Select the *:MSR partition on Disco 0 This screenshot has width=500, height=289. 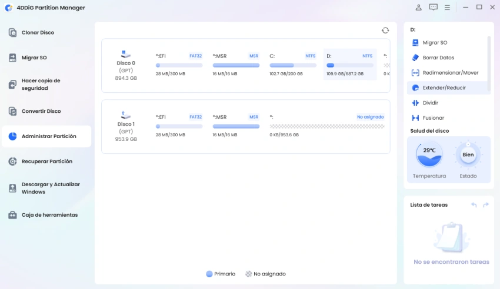click(236, 65)
